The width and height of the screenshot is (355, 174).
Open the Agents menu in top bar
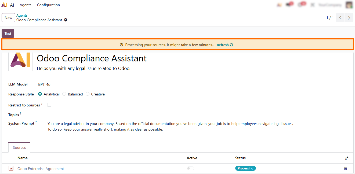click(x=26, y=5)
